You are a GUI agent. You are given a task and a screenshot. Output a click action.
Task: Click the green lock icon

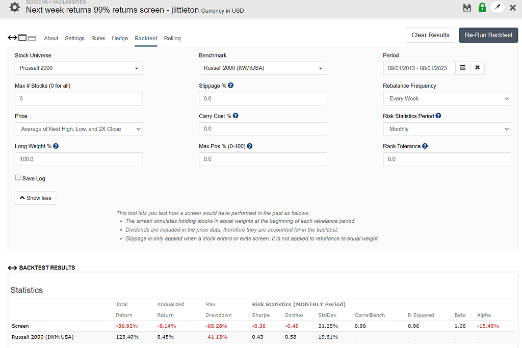point(482,7)
